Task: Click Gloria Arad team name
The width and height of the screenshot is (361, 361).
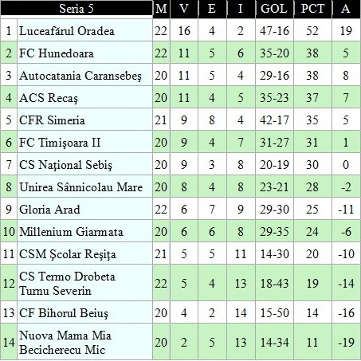Action: coord(49,210)
